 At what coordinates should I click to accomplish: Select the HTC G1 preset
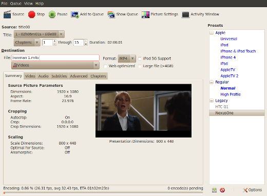coord(222,107)
